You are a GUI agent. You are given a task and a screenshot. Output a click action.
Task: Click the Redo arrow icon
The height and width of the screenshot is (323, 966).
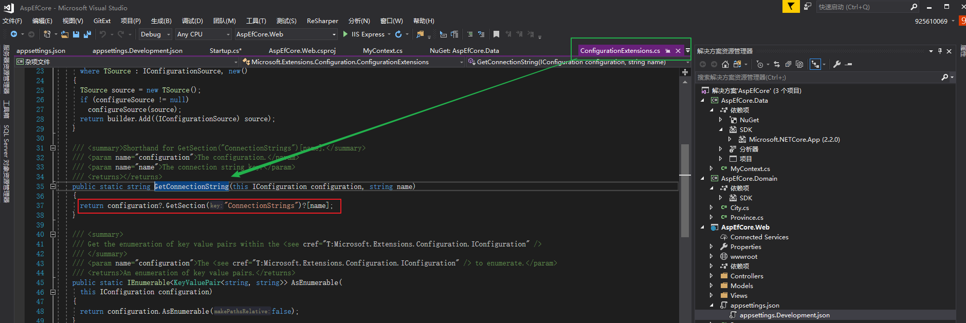[x=121, y=34]
